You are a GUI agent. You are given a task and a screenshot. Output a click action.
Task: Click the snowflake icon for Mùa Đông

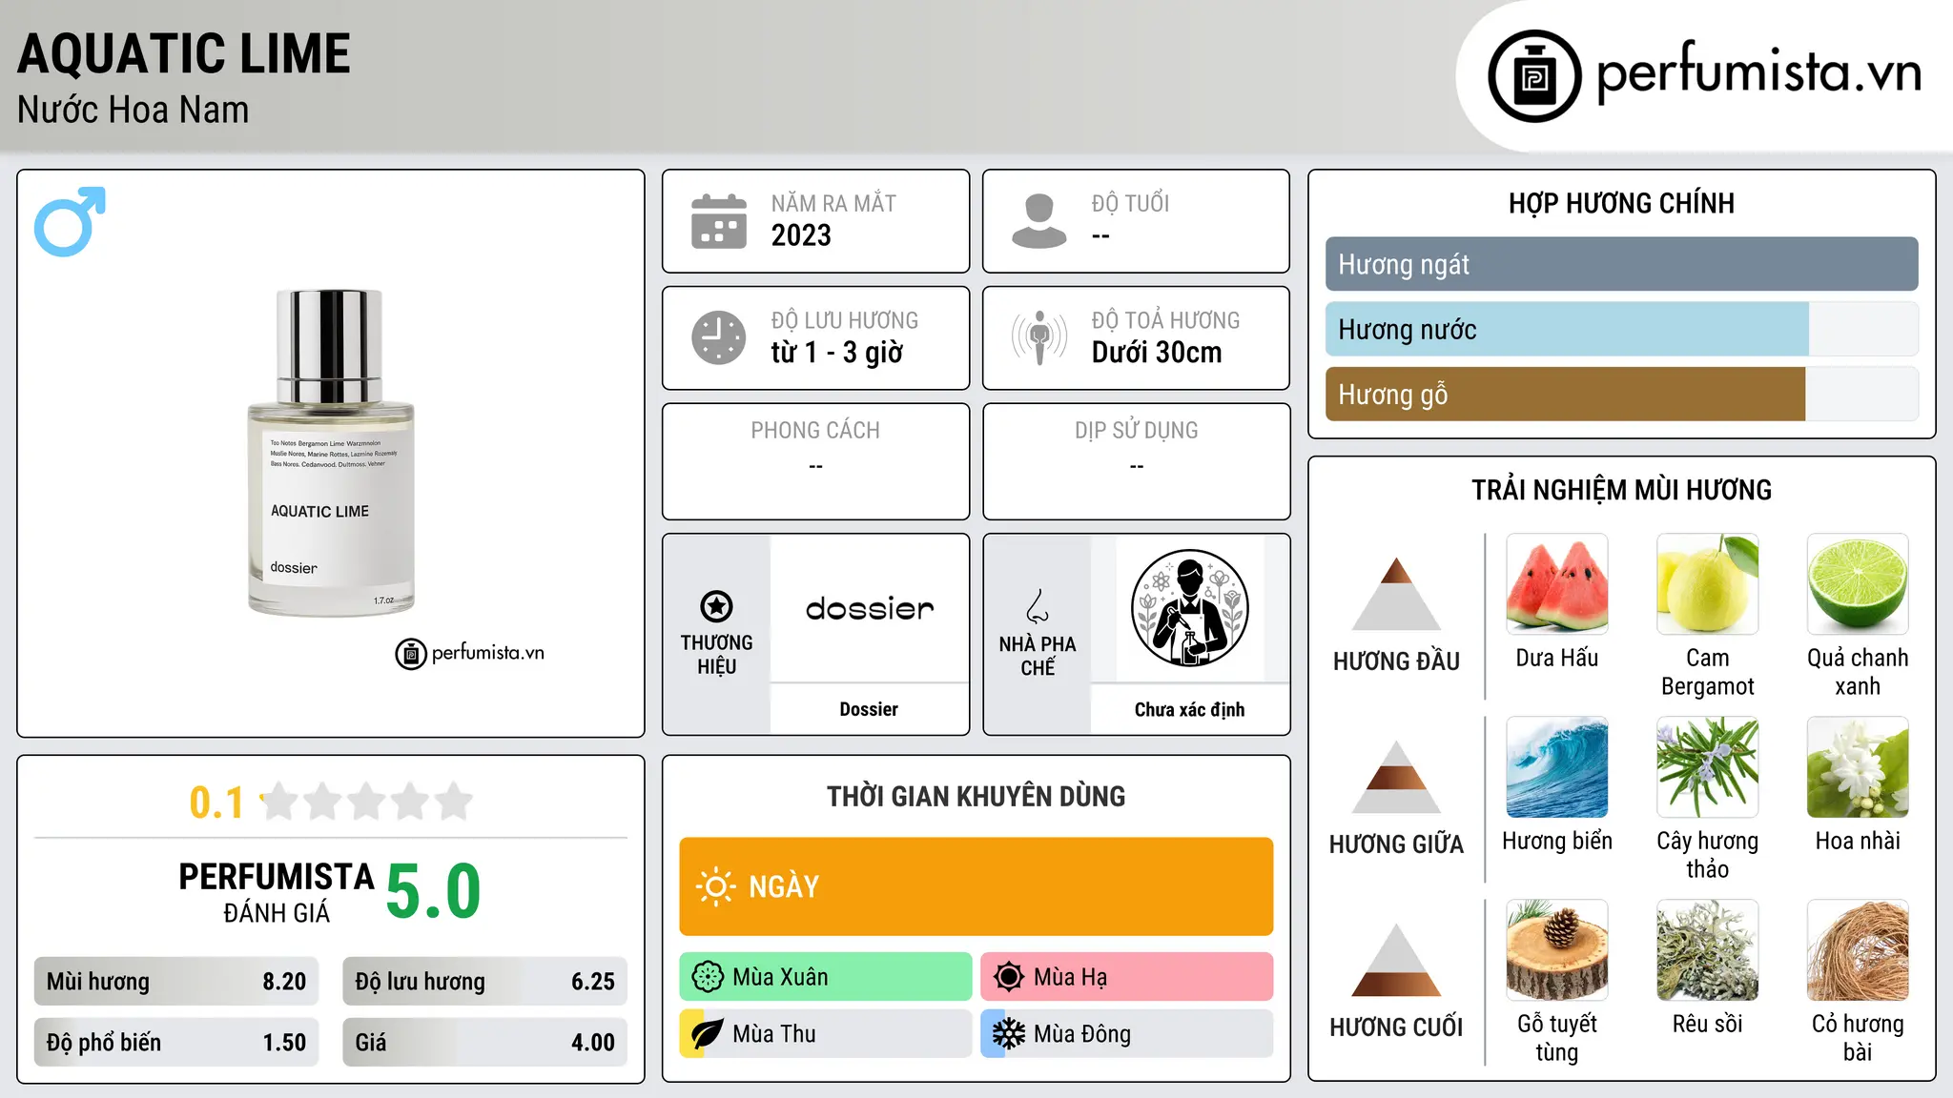(1009, 1034)
